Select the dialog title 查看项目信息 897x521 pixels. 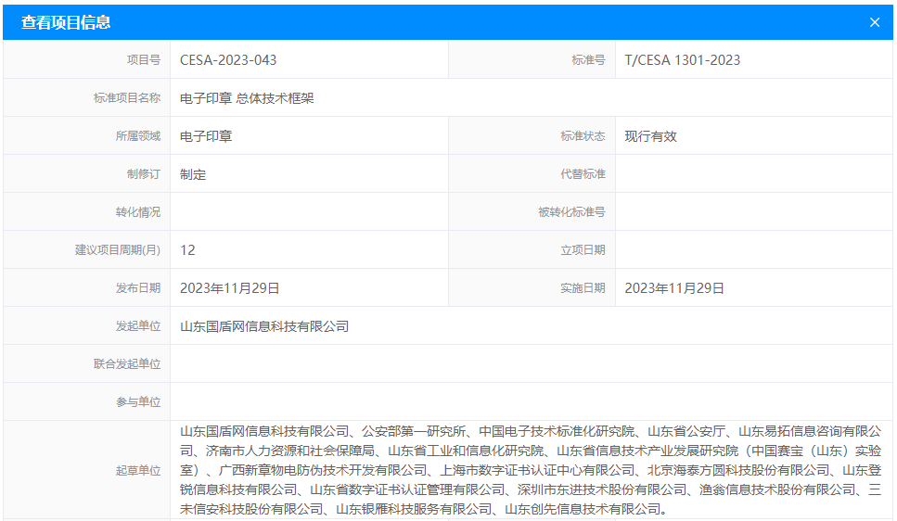pos(66,22)
